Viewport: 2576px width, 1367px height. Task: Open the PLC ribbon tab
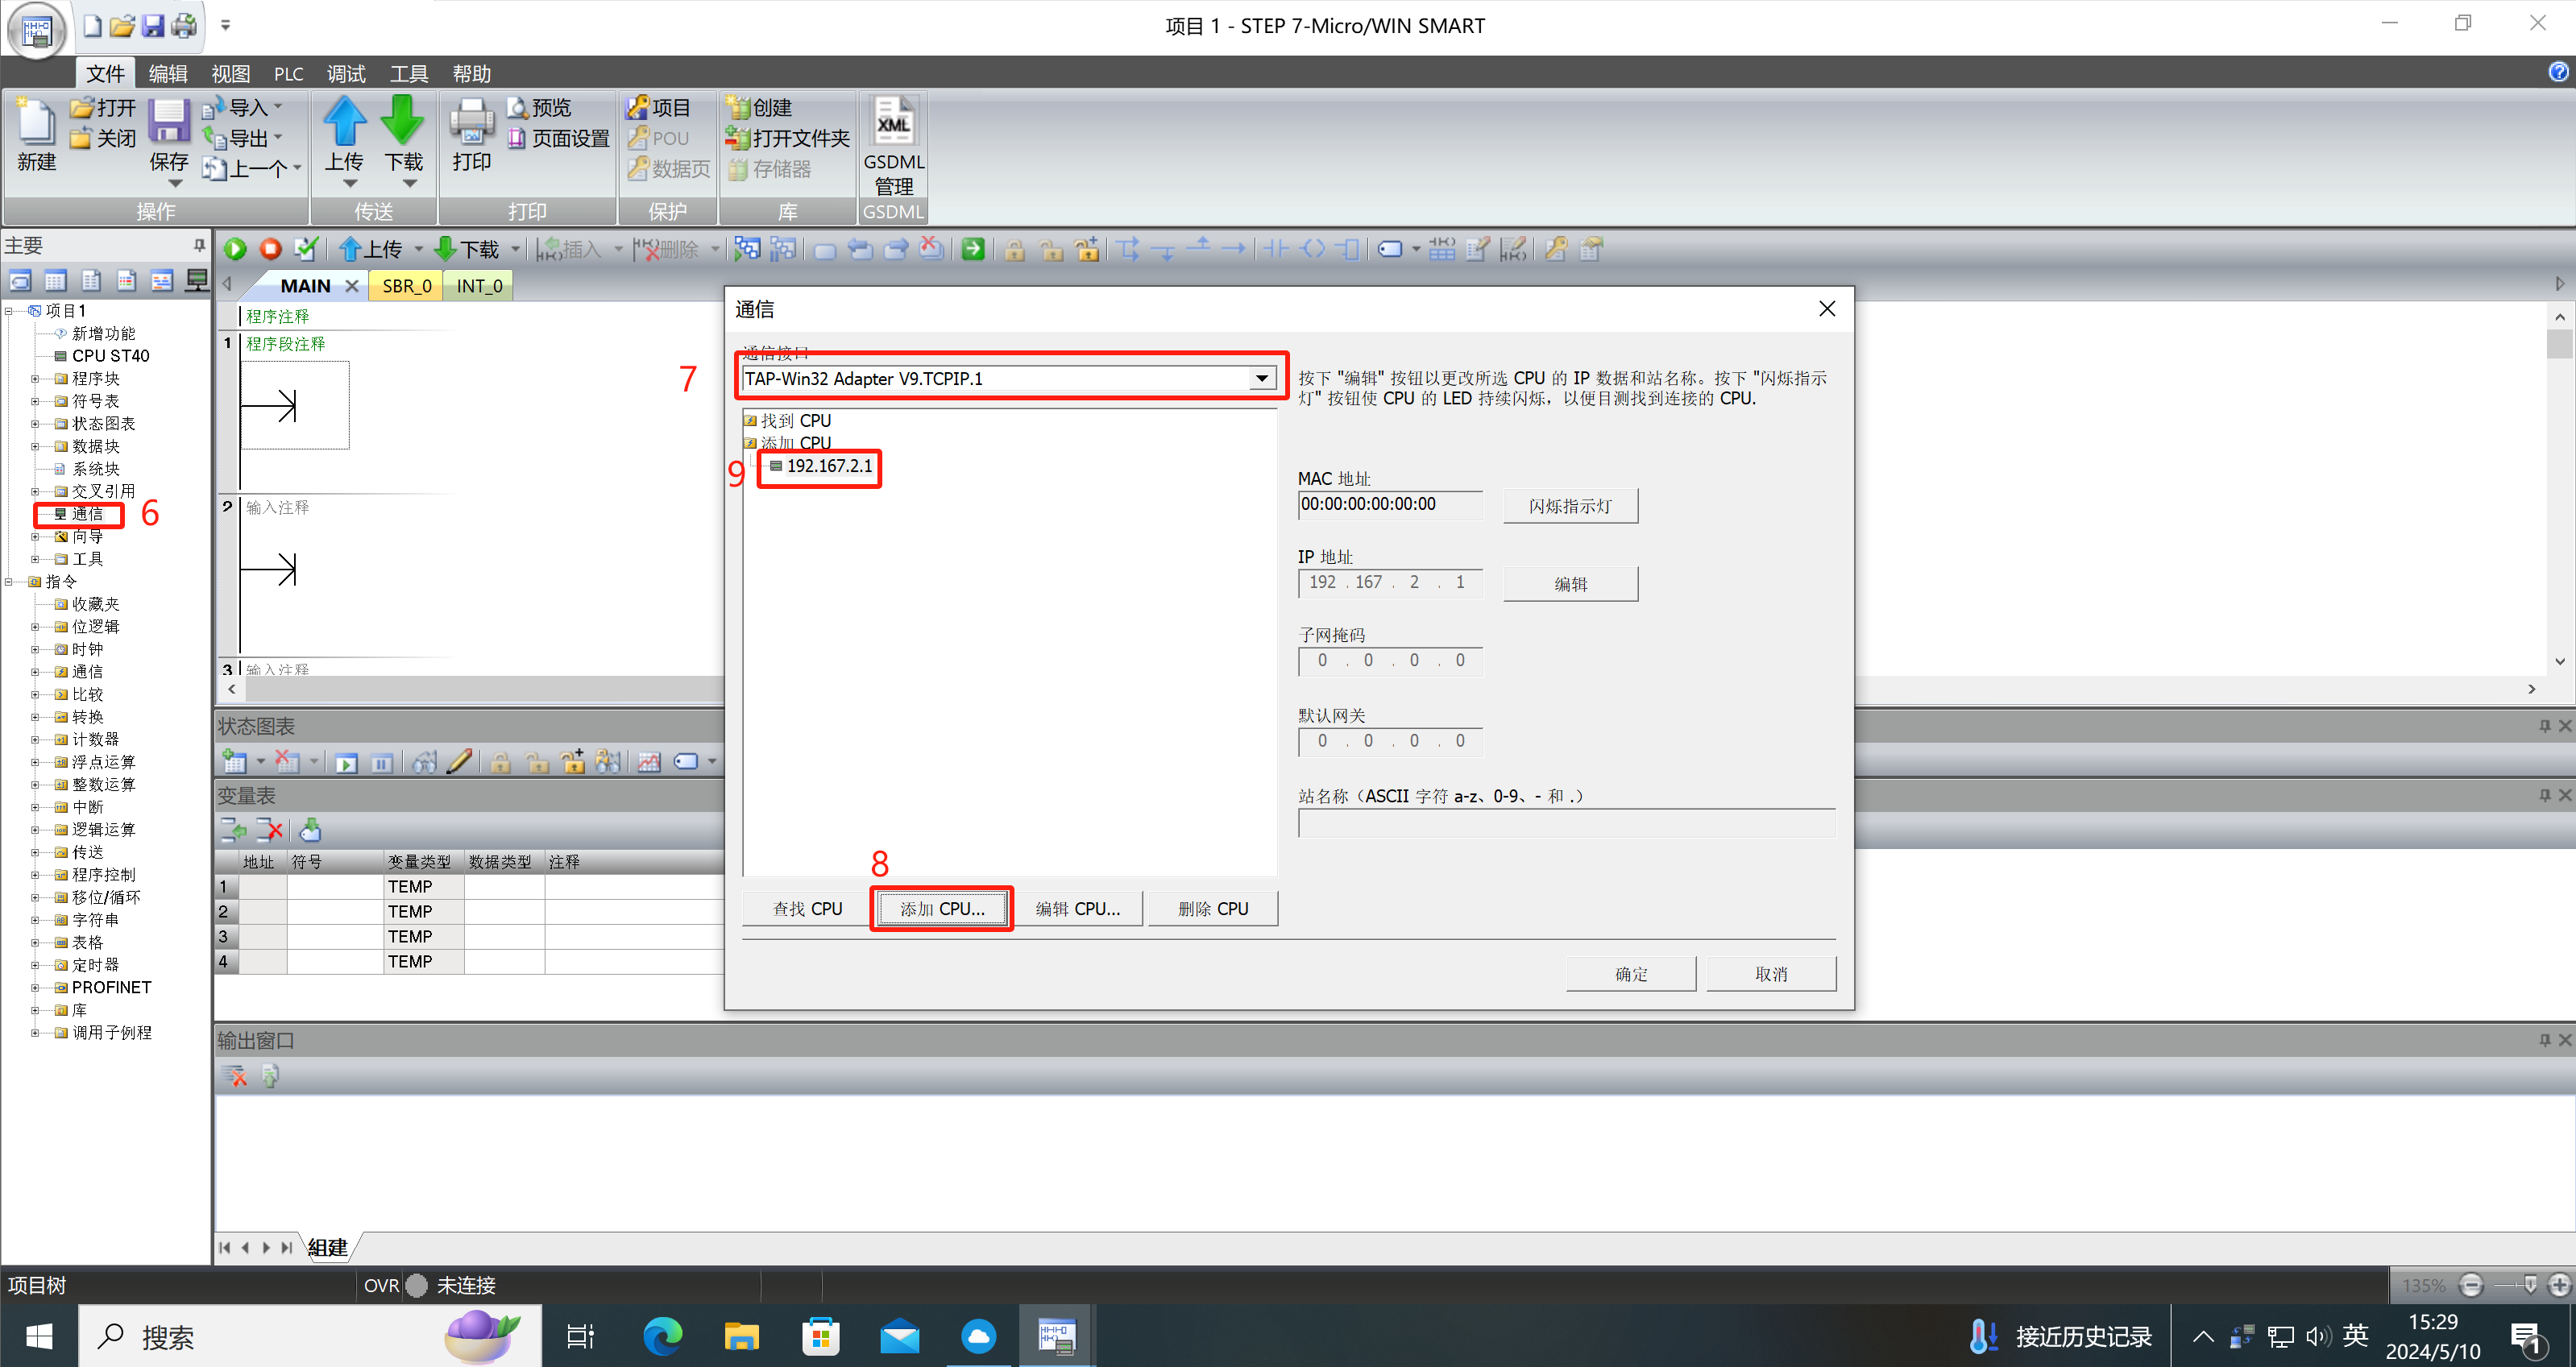[x=289, y=73]
